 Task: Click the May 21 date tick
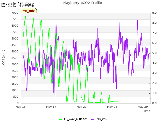[81, 107]
